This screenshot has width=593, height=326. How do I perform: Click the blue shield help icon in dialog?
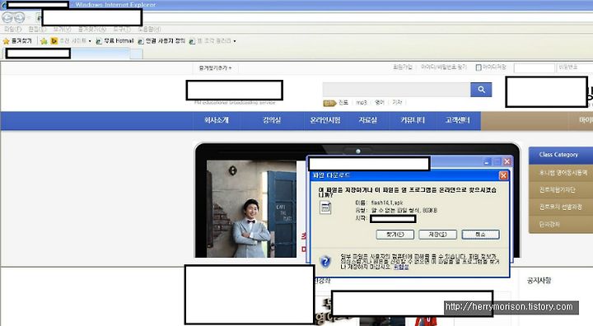coord(325,261)
